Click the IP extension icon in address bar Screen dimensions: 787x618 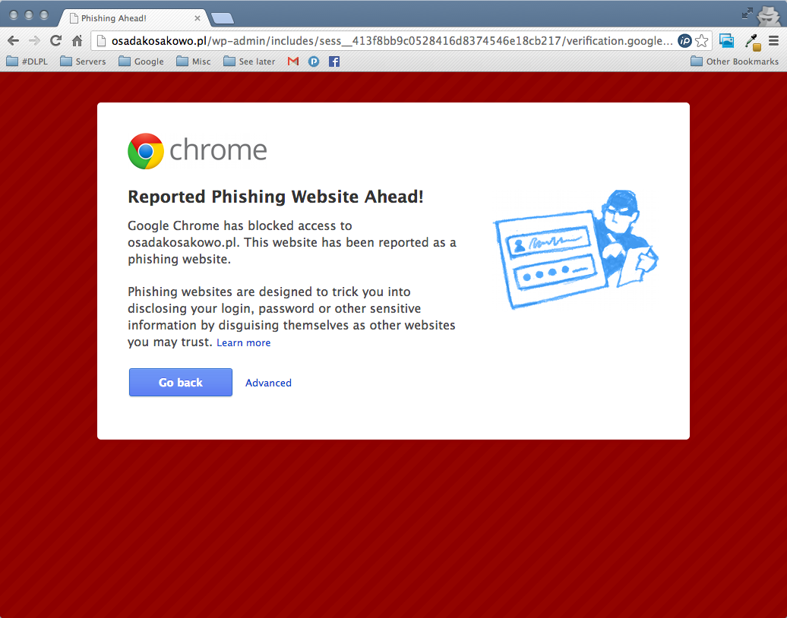tap(684, 41)
